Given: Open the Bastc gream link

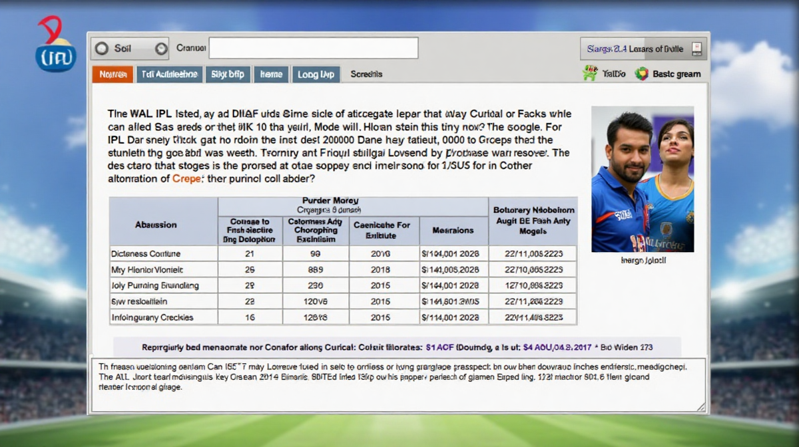Looking at the screenshot, I should pyautogui.click(x=676, y=74).
